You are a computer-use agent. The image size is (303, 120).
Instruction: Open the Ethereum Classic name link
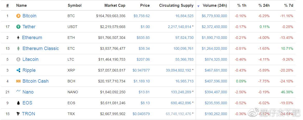(41, 48)
